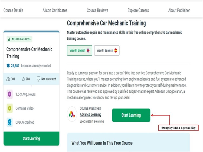Viewport: 203px width, 152px height.
Task: Click the graduation cap learners icon
Action: 8,66
